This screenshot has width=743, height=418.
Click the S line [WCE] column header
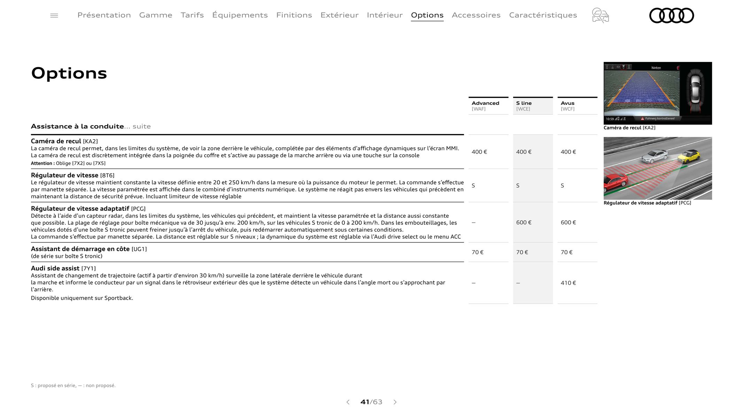[x=533, y=106]
